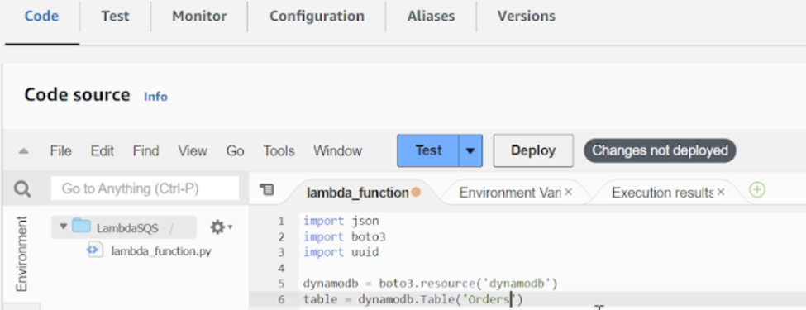Click the Info link beside Code source
806x310 pixels.
(155, 97)
